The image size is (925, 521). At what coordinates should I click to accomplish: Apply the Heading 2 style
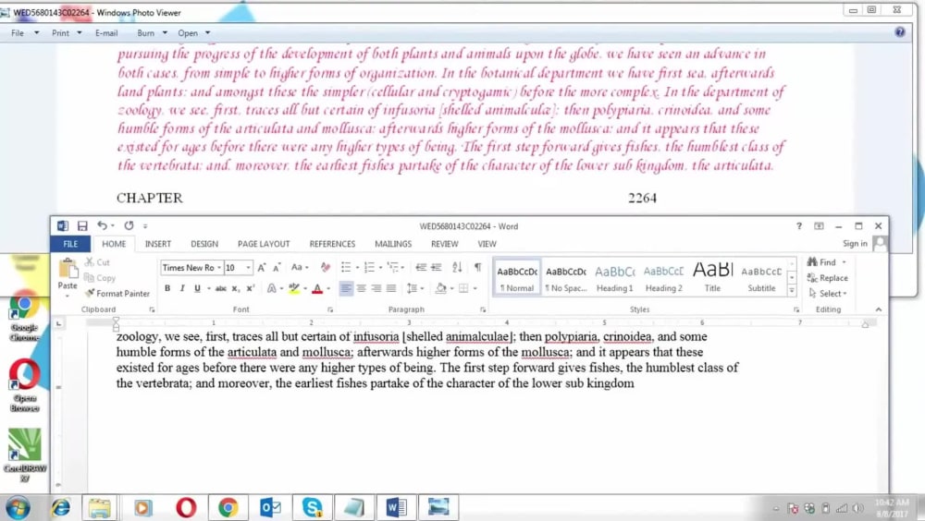[663, 278]
